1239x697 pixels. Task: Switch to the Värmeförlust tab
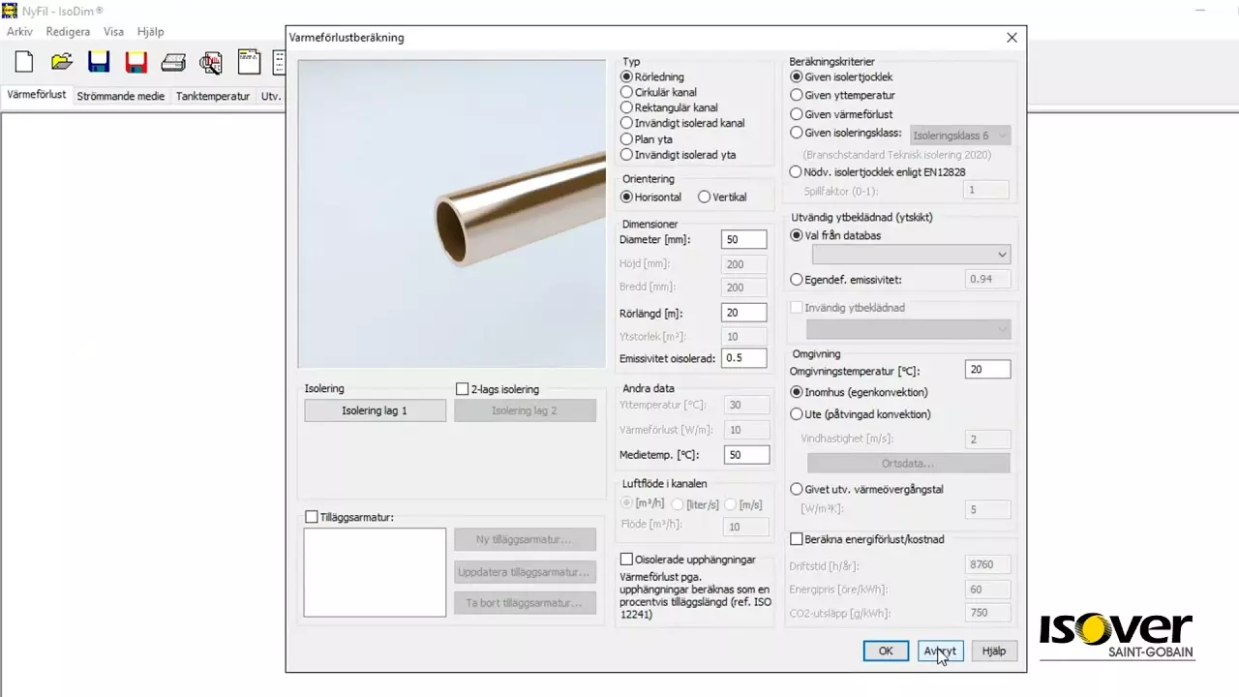[36, 95]
